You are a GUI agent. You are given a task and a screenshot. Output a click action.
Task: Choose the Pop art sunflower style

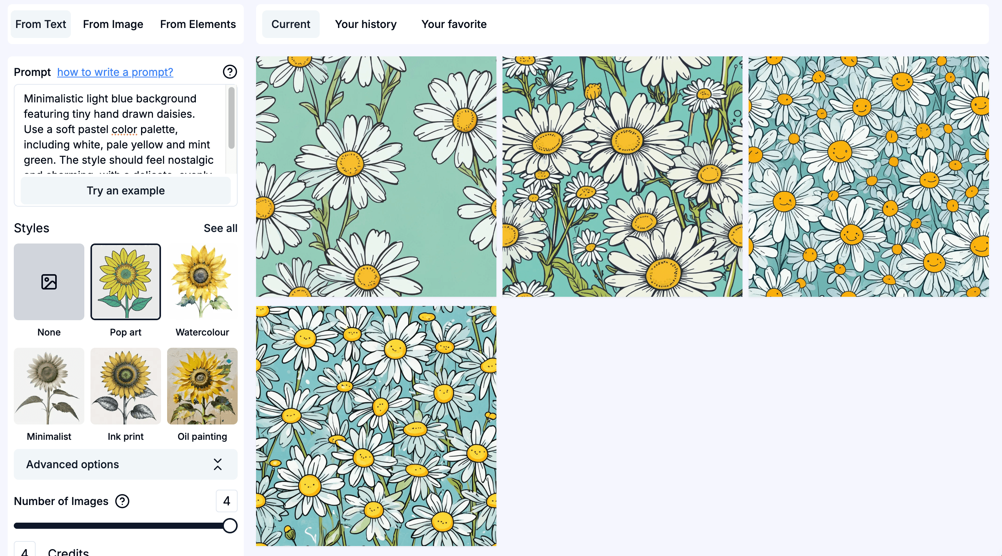[x=125, y=282]
